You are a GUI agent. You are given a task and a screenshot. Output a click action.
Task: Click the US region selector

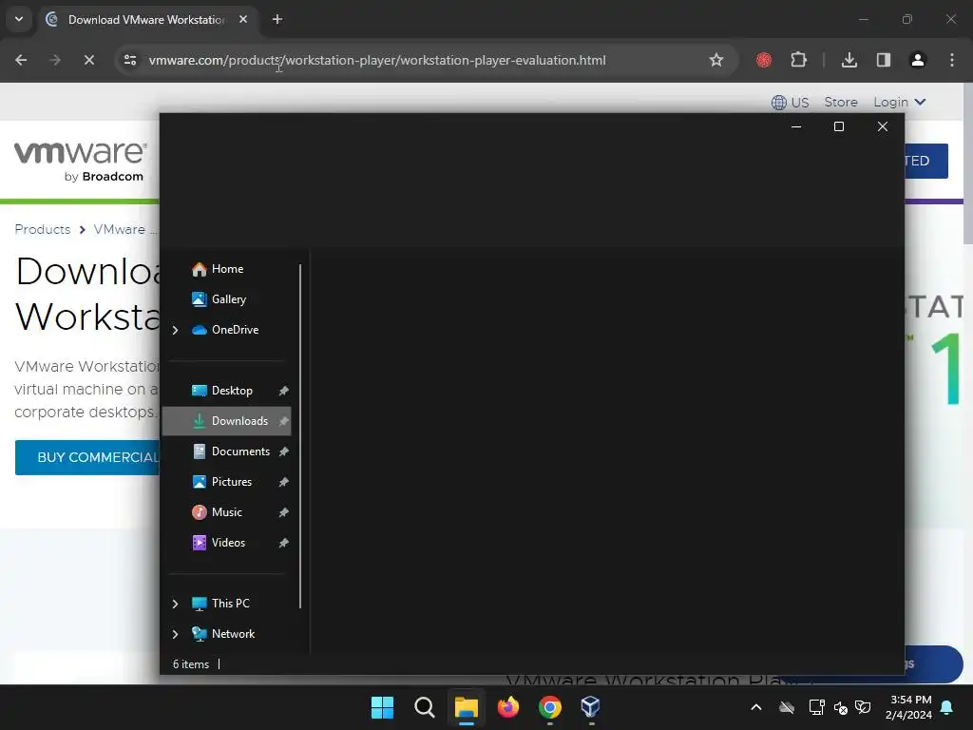tap(790, 103)
